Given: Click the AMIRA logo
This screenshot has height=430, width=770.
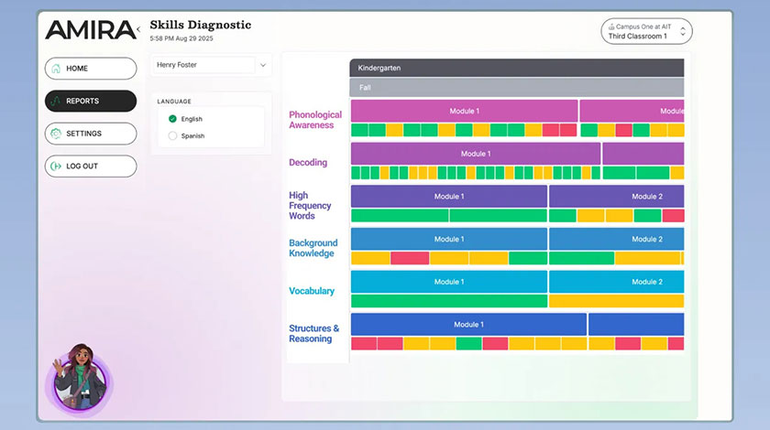Looking at the screenshot, I should click(91, 30).
